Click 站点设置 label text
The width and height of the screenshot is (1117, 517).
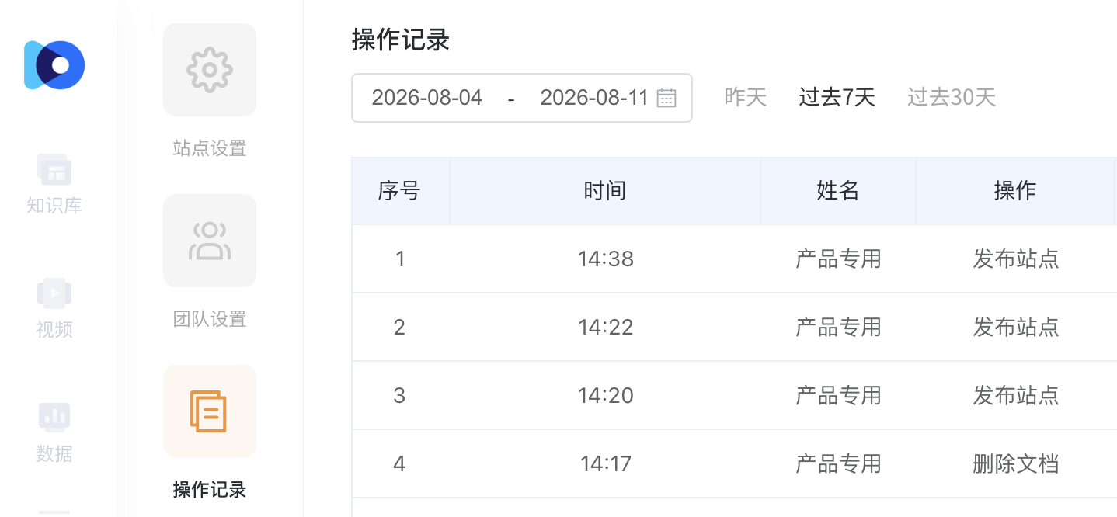210,148
